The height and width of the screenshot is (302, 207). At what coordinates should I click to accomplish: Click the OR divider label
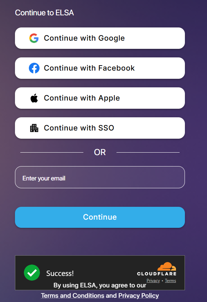tap(100, 152)
